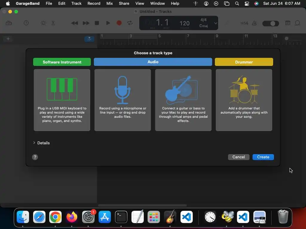Open the Library icon in toolbar
This screenshot has height=229, width=306.
coord(9,23)
